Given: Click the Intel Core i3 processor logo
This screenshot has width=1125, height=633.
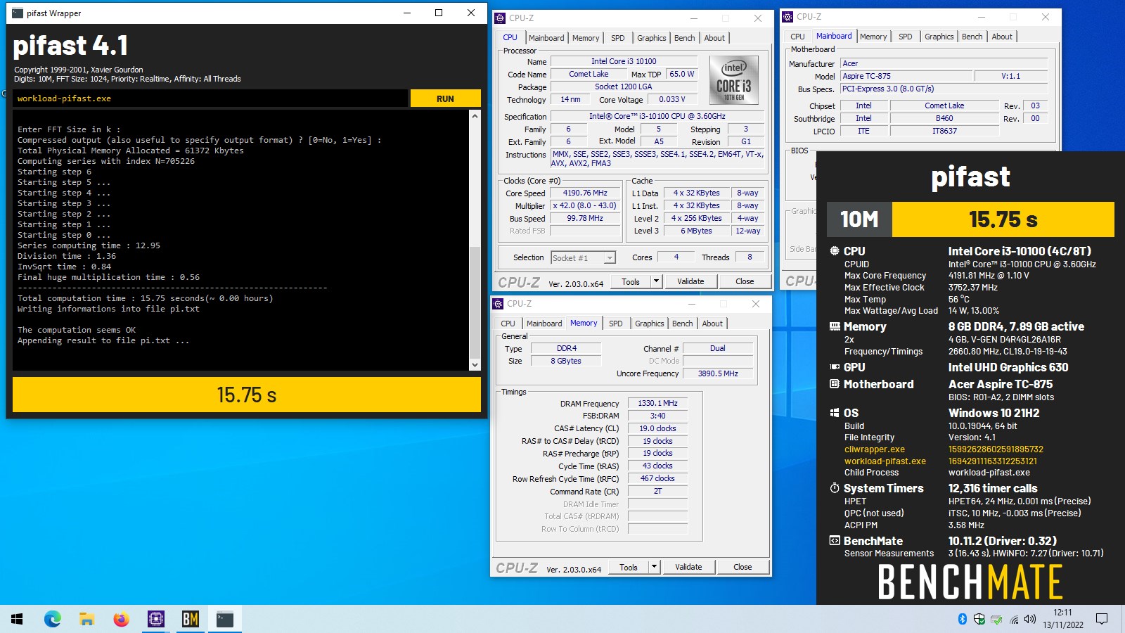Looking at the screenshot, I should click(x=733, y=80).
